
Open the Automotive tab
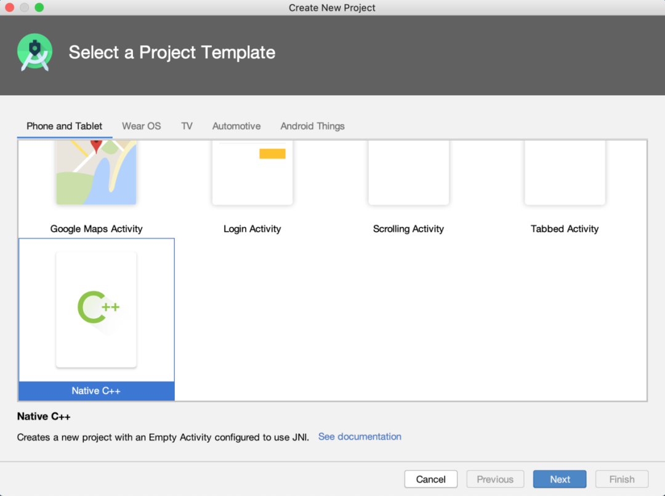236,126
